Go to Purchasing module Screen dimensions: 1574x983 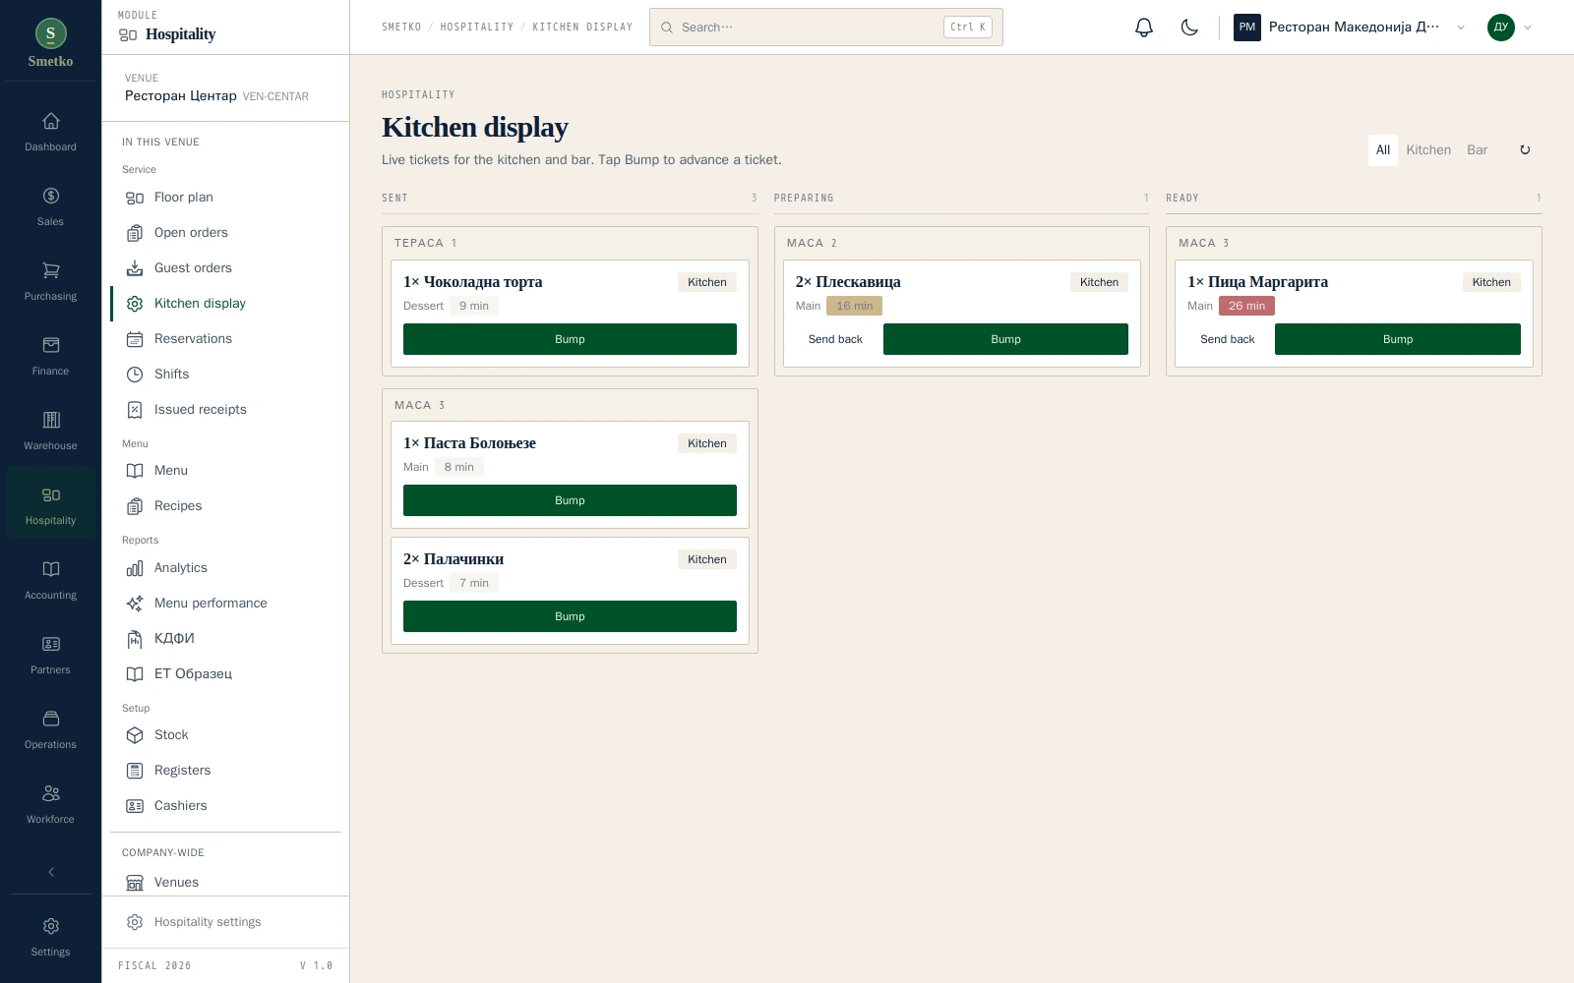coord(51,282)
